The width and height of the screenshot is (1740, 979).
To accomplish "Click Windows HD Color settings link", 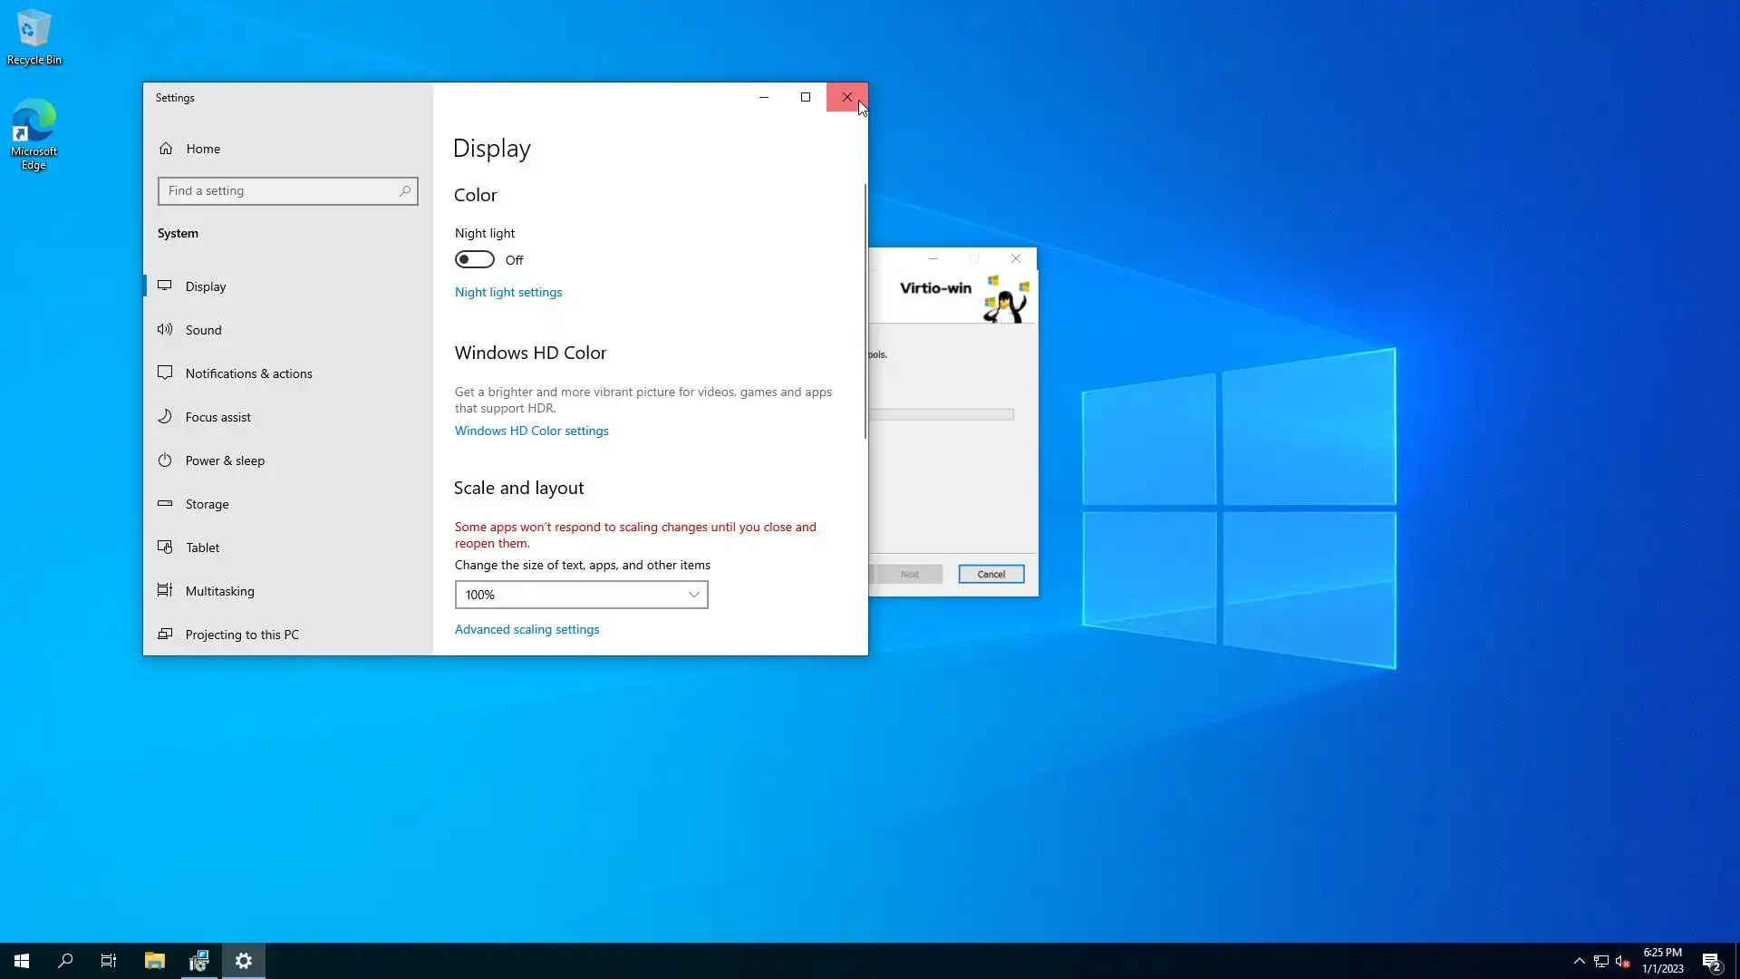I will pos(531,431).
